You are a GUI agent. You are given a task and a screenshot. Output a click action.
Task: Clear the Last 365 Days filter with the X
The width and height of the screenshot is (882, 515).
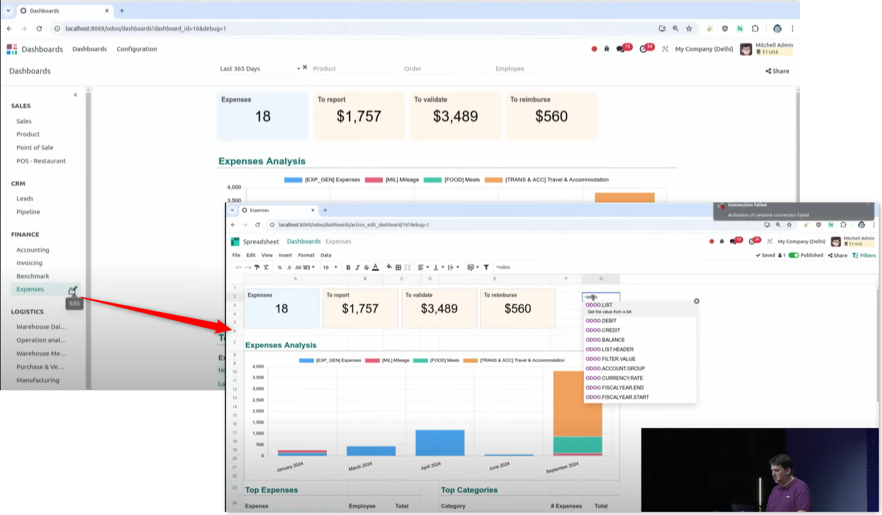(305, 67)
